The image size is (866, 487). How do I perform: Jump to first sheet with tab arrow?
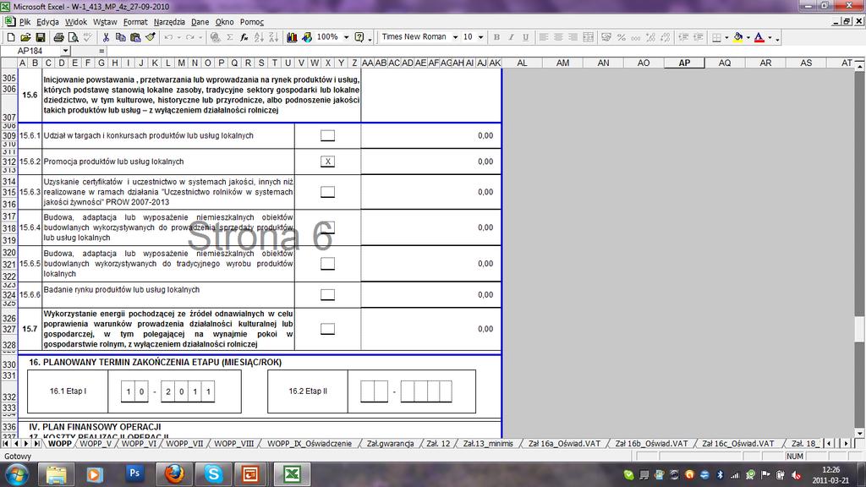(x=6, y=443)
